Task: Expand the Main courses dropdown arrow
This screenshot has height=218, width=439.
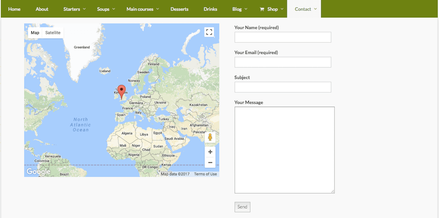Action: (157, 9)
